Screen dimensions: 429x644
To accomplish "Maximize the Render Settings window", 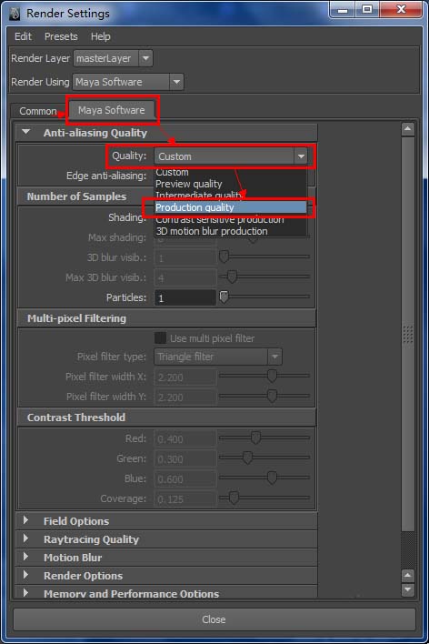I will (x=367, y=9).
